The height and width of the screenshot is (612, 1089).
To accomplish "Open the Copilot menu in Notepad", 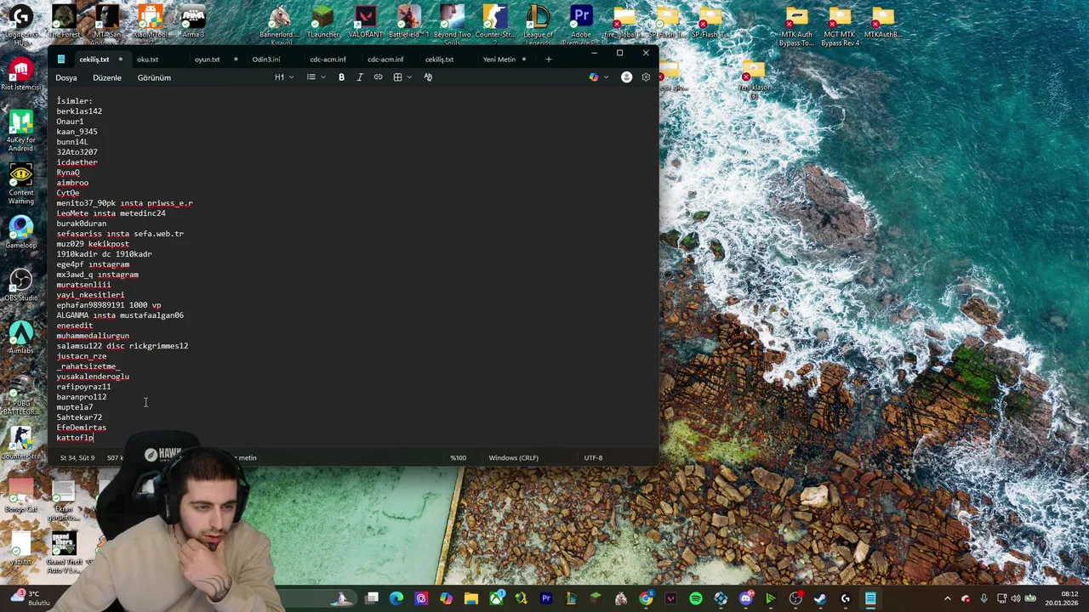I will click(x=598, y=77).
